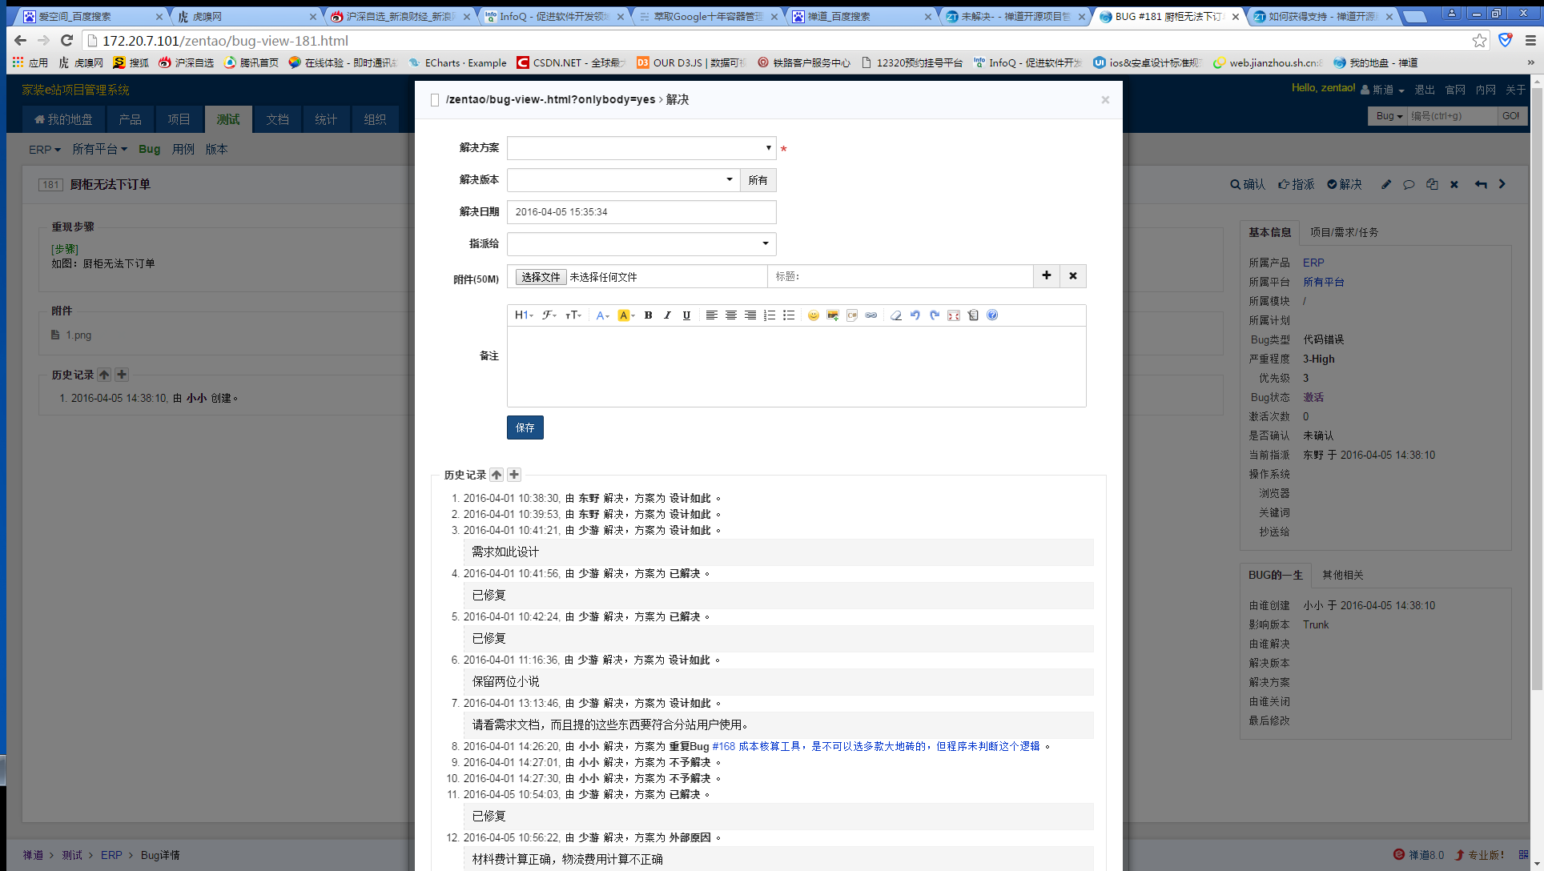Open the 解决版本 (resolved build) dropdown
The width and height of the screenshot is (1544, 871).
pyautogui.click(x=623, y=180)
